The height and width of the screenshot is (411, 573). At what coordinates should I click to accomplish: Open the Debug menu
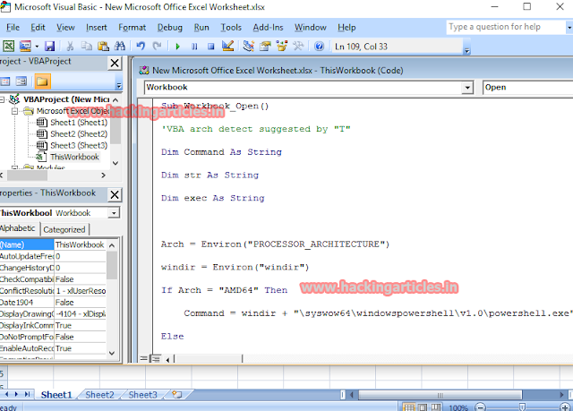point(169,28)
